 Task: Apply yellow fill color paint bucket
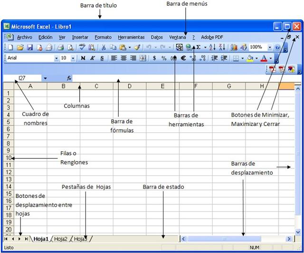tap(250, 58)
